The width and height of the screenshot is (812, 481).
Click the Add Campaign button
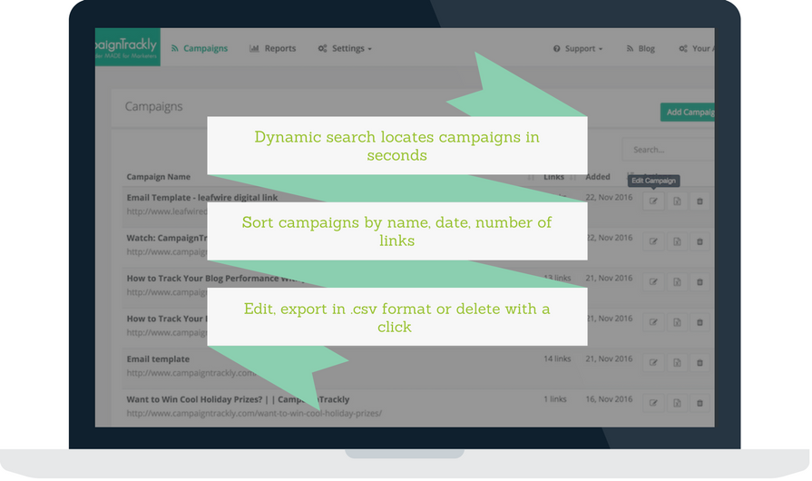687,112
